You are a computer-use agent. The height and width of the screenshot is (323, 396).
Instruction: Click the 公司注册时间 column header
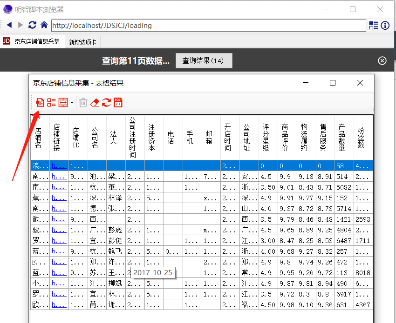click(x=135, y=137)
